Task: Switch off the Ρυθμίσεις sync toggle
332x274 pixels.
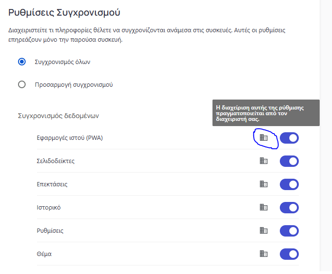Action: 289,231
